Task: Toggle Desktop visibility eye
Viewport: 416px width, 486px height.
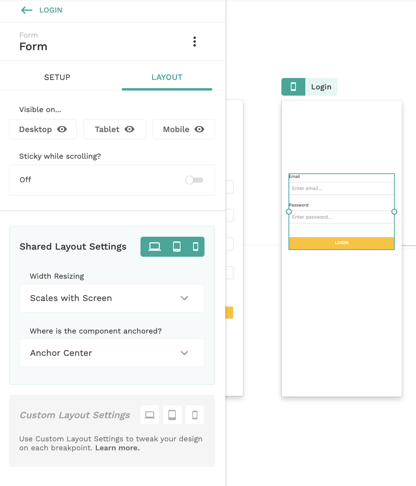Action: (62, 129)
